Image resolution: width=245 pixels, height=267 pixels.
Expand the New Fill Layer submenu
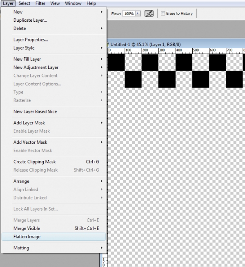coord(53,59)
